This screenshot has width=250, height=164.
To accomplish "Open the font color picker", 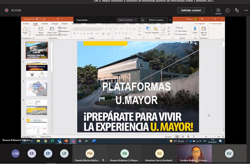I will pos(109,33).
